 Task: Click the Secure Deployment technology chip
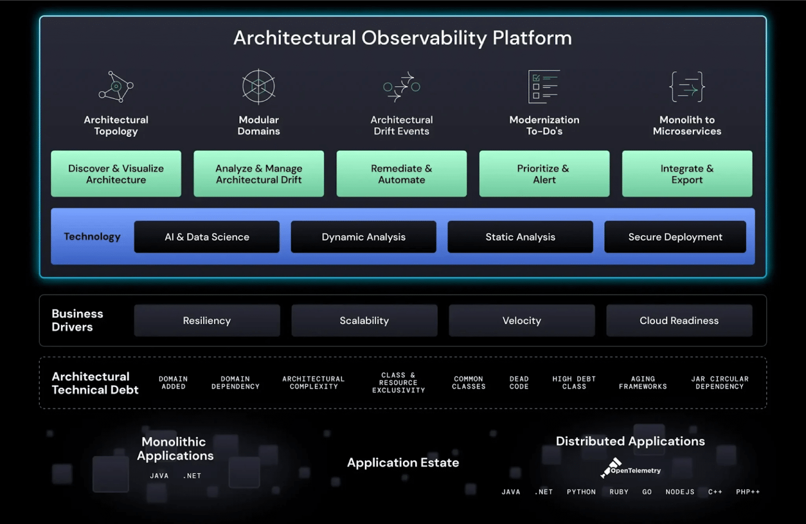tap(675, 237)
